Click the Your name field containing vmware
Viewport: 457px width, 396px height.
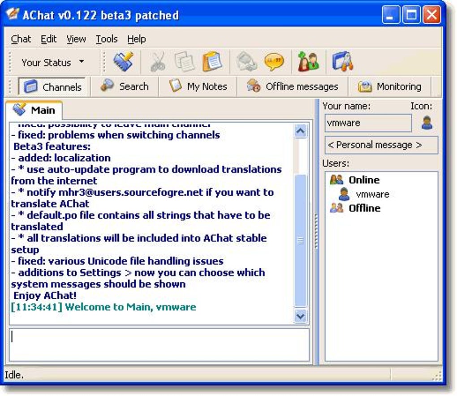point(368,123)
